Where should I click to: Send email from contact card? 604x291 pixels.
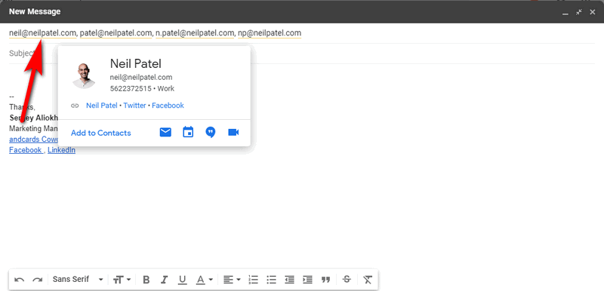165,132
